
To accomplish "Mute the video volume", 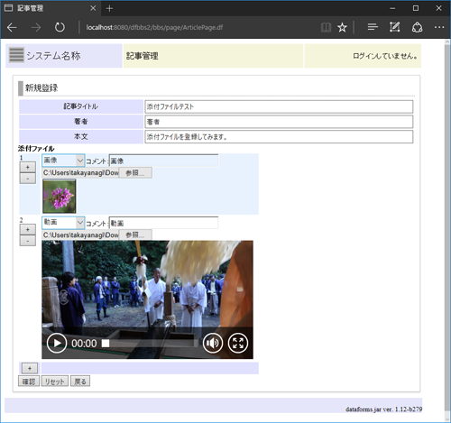I will point(213,343).
